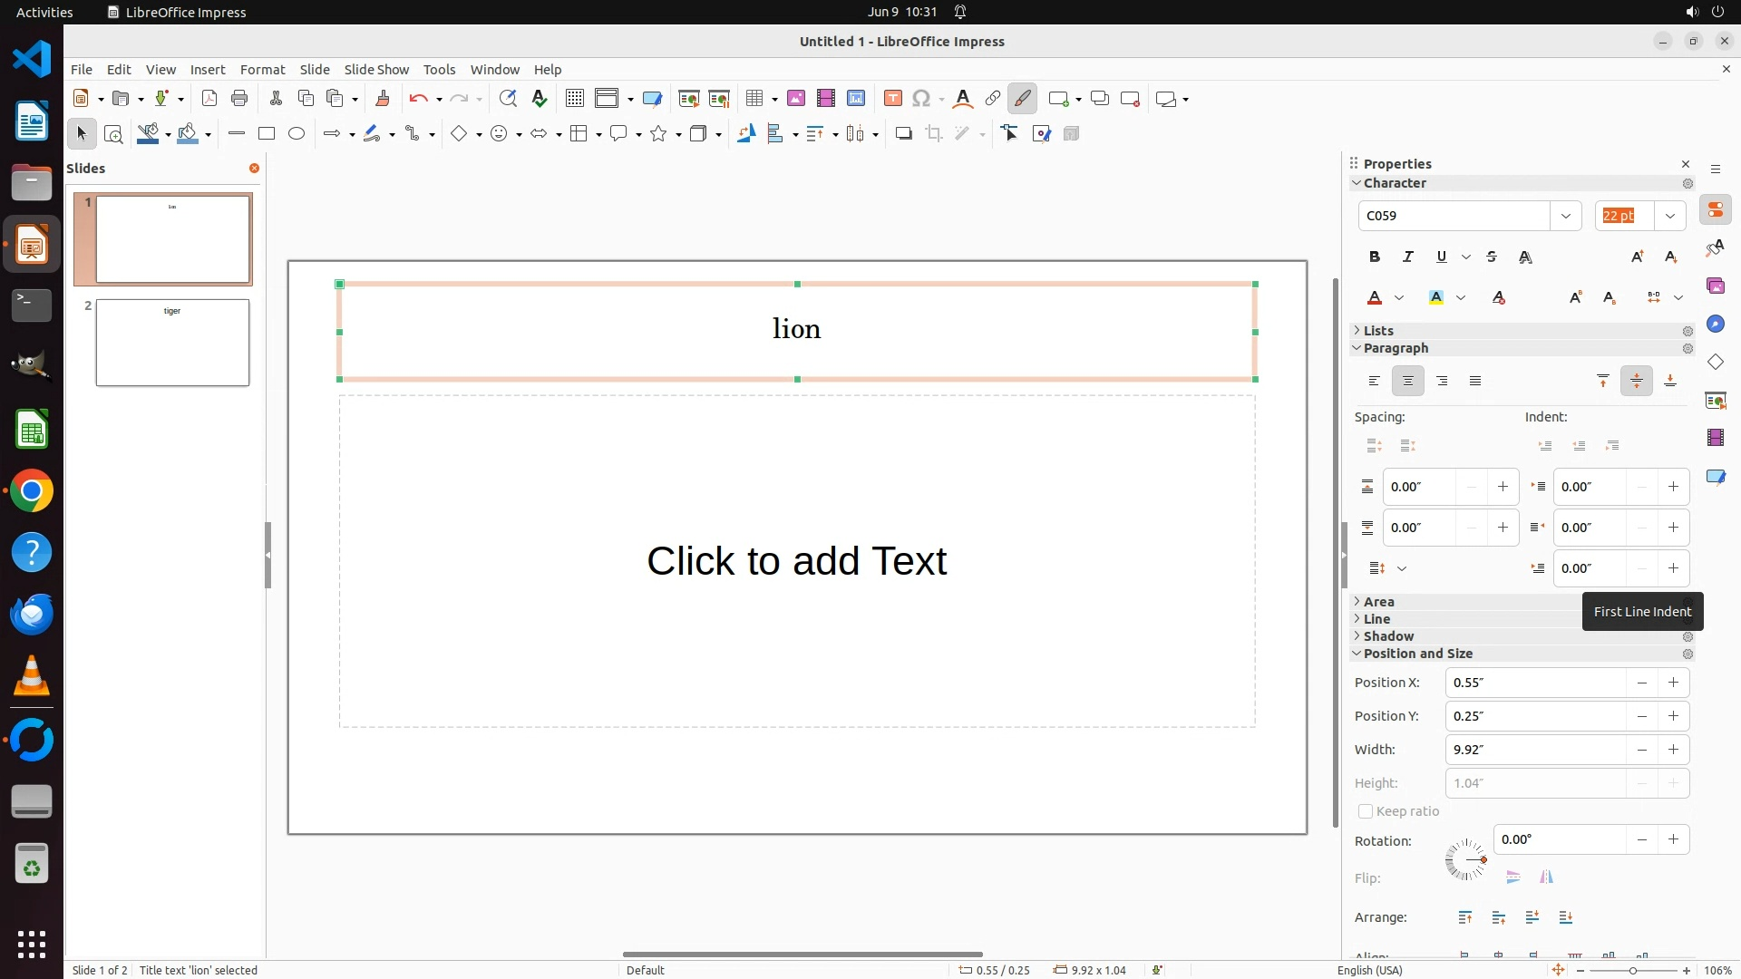Align paragraph right in sidebar
This screenshot has width=1741, height=979.
tap(1442, 382)
